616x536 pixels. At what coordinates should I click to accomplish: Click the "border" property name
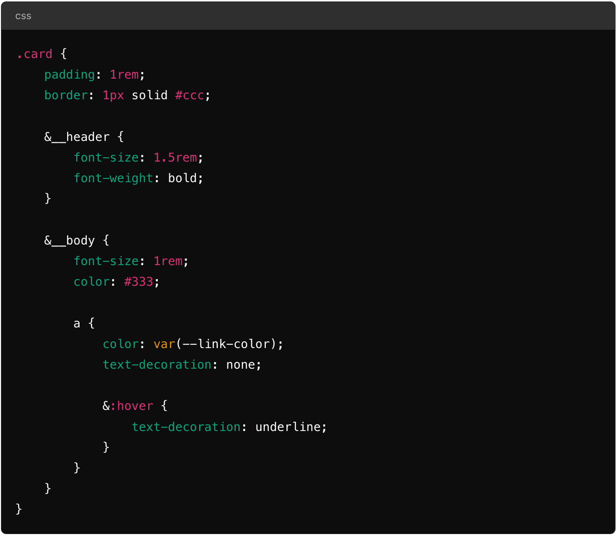[x=66, y=95]
